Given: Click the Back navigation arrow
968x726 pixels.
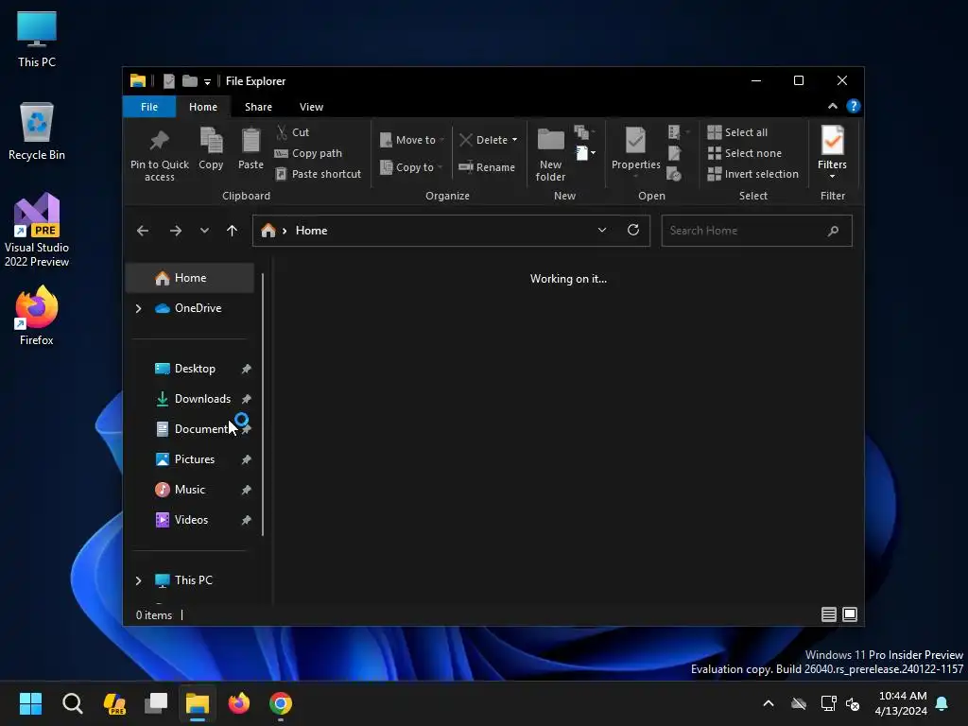Looking at the screenshot, I should pyautogui.click(x=143, y=231).
